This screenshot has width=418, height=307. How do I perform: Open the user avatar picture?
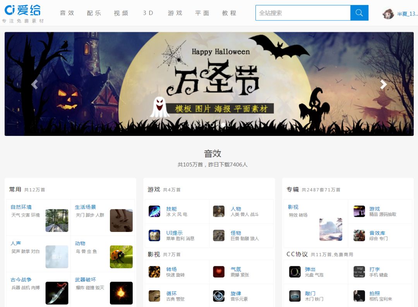pos(388,13)
